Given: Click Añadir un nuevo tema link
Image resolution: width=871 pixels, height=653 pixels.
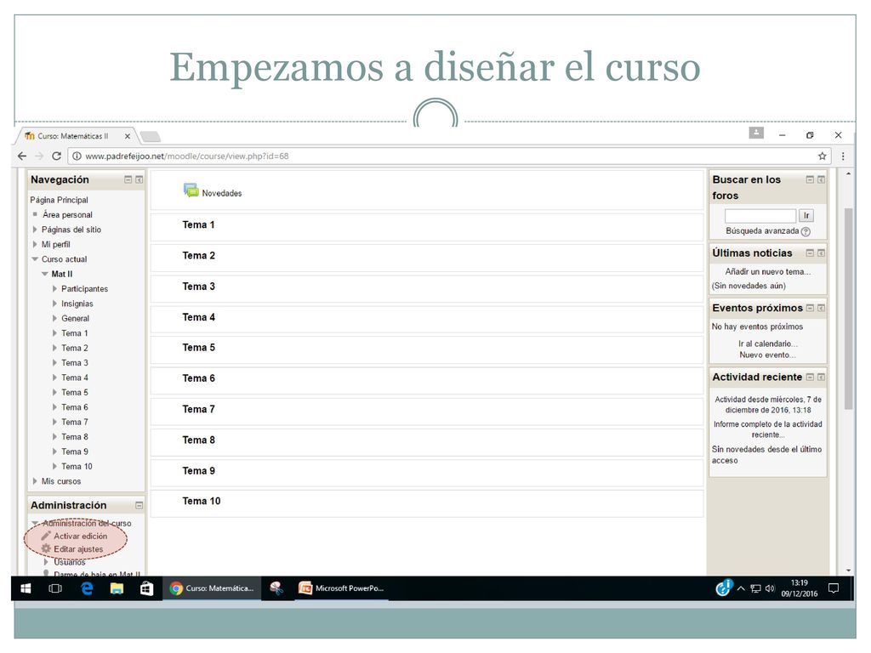Looking at the screenshot, I should point(768,271).
